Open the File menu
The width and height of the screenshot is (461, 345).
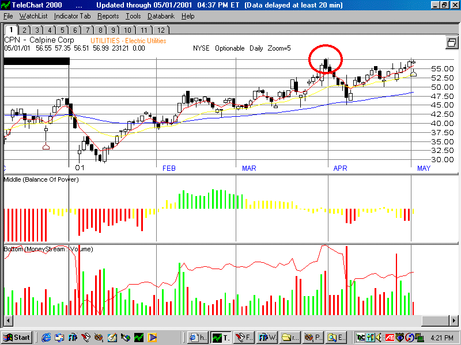coord(8,17)
